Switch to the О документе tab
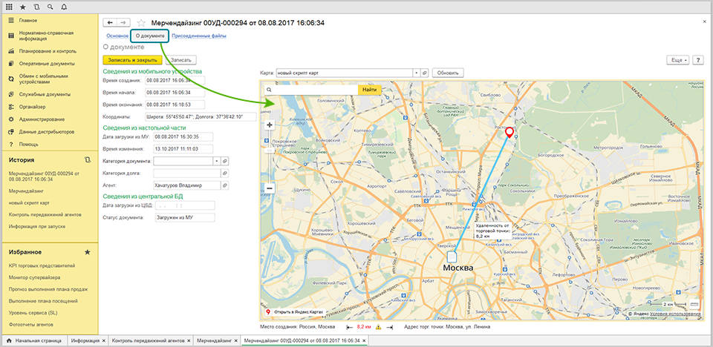Image resolution: width=713 pixels, height=347 pixels. coord(150,36)
